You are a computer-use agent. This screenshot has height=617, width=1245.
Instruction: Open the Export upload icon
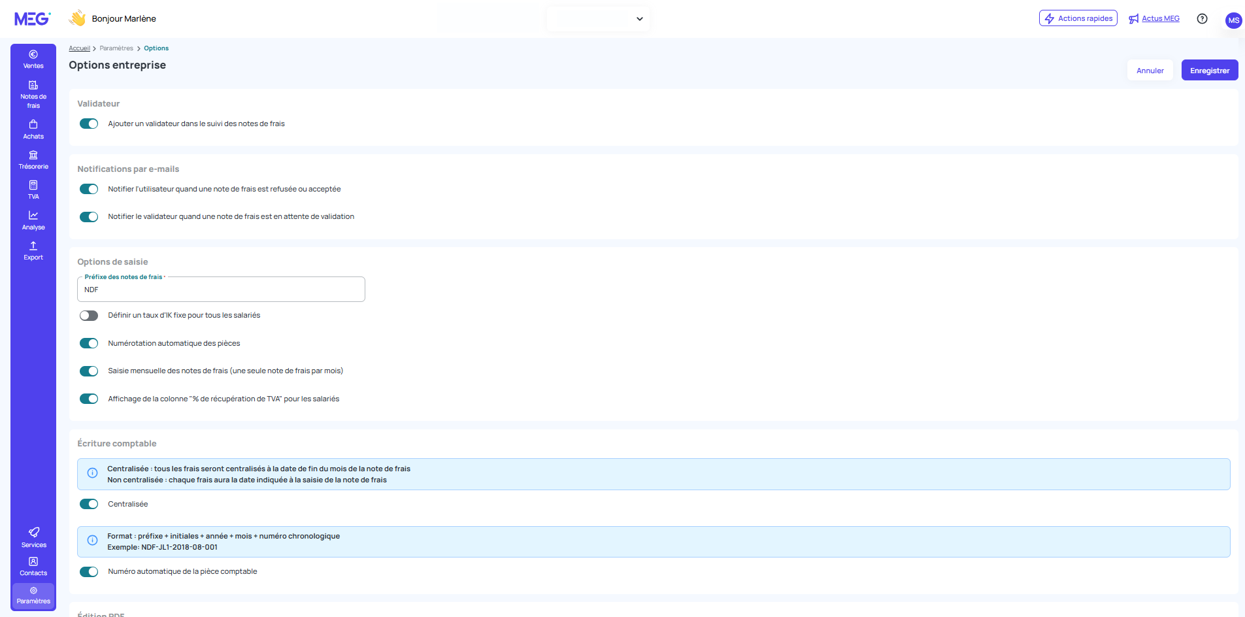coord(33,246)
